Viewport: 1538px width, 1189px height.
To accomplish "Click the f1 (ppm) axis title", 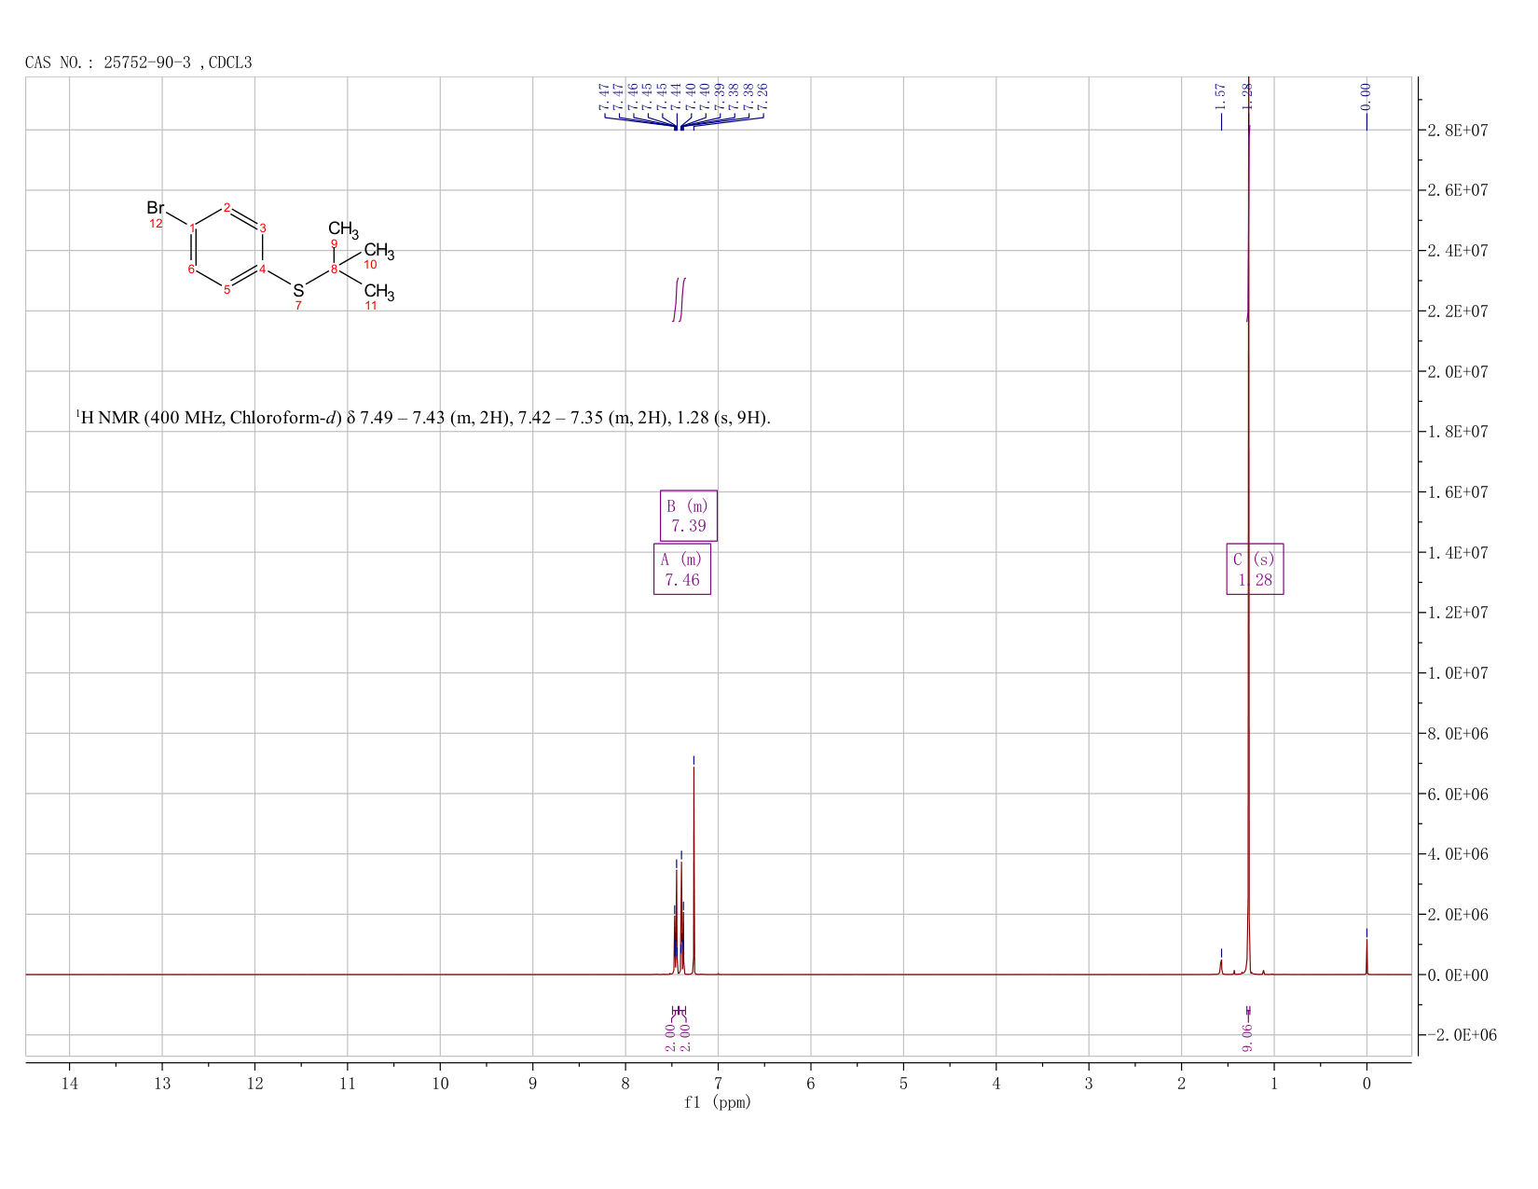I will [718, 1102].
